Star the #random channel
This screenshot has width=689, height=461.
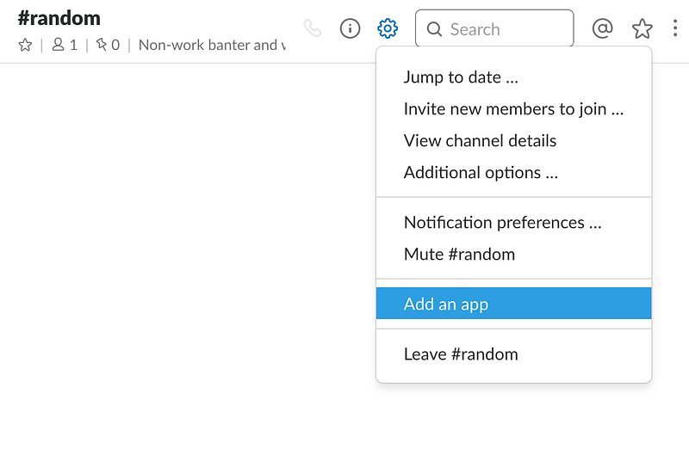25,45
